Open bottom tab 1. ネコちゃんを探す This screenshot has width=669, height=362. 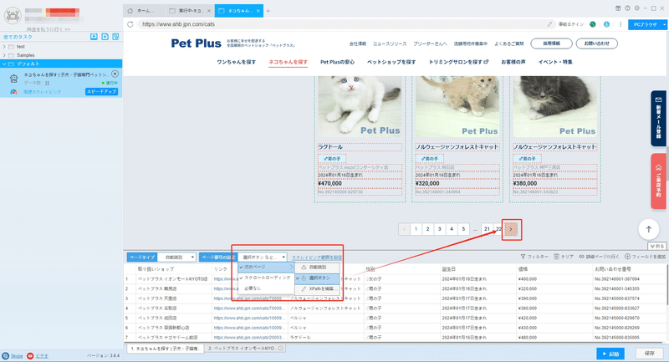pyautogui.click(x=165, y=349)
